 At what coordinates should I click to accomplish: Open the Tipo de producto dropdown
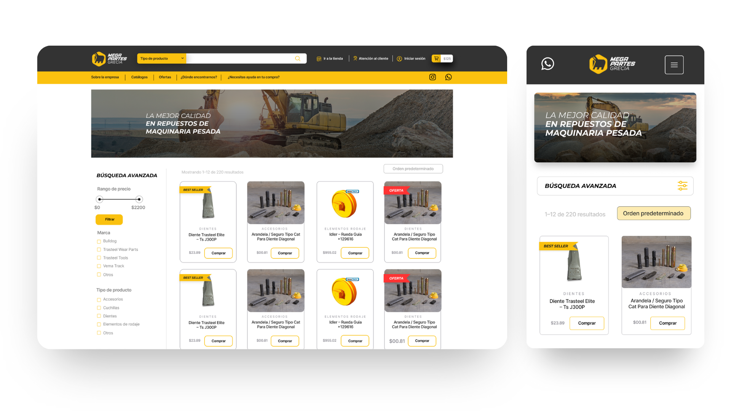point(162,59)
